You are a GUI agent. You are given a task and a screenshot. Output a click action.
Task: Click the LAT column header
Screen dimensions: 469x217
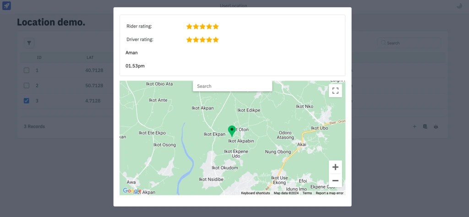point(90,57)
